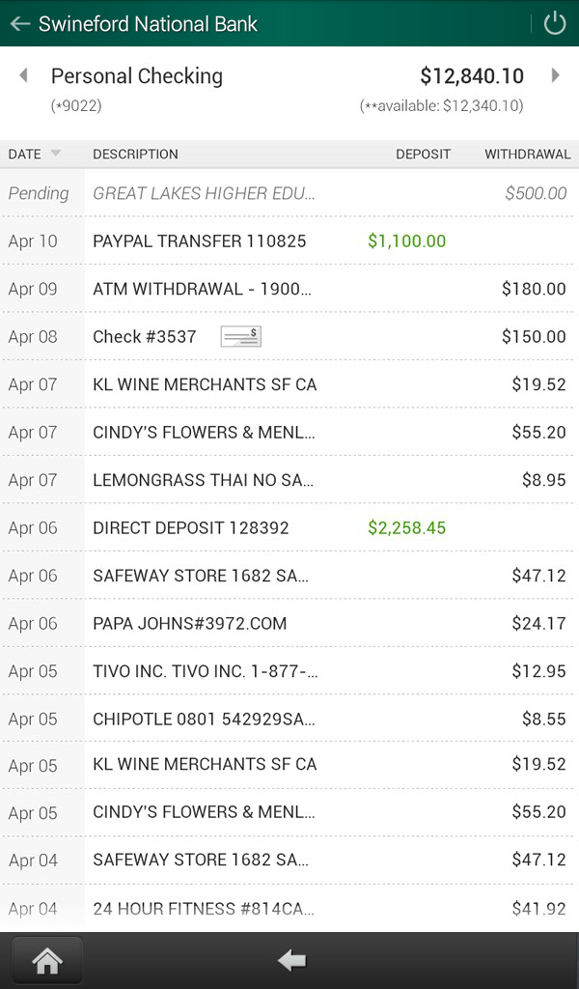View the check image for Check #3537

coord(239,337)
